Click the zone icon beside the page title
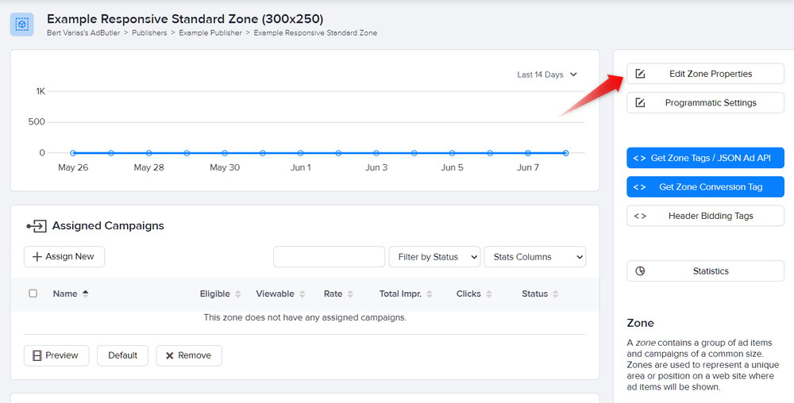The height and width of the screenshot is (403, 794). click(21, 25)
